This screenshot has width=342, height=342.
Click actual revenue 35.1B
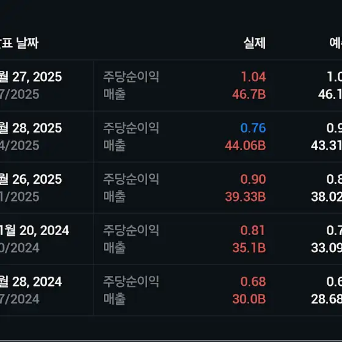(249, 248)
